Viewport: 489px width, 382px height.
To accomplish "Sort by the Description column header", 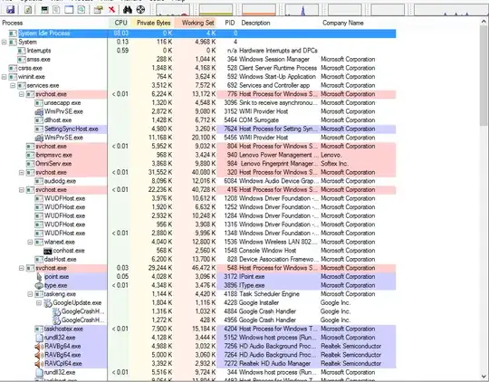I will [280, 23].
